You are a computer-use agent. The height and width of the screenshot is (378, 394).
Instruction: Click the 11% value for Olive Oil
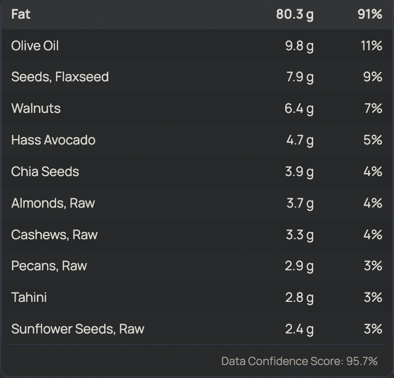pyautogui.click(x=371, y=46)
